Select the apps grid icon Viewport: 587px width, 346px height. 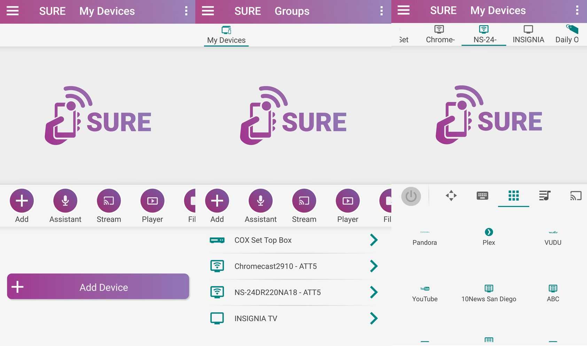tap(514, 196)
